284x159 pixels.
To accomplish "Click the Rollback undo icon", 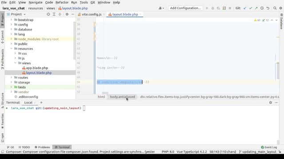I will point(268,8).
